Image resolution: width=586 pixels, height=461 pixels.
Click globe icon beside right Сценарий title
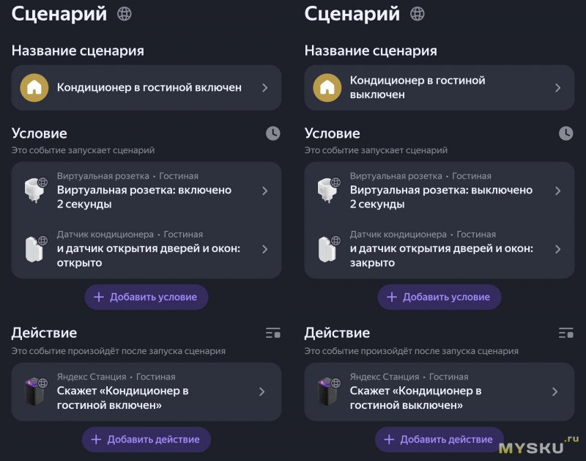tap(418, 14)
